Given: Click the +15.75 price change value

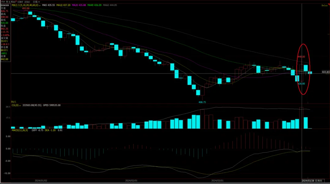Looking at the screenshot, I should pyautogui.click(x=5, y=32).
